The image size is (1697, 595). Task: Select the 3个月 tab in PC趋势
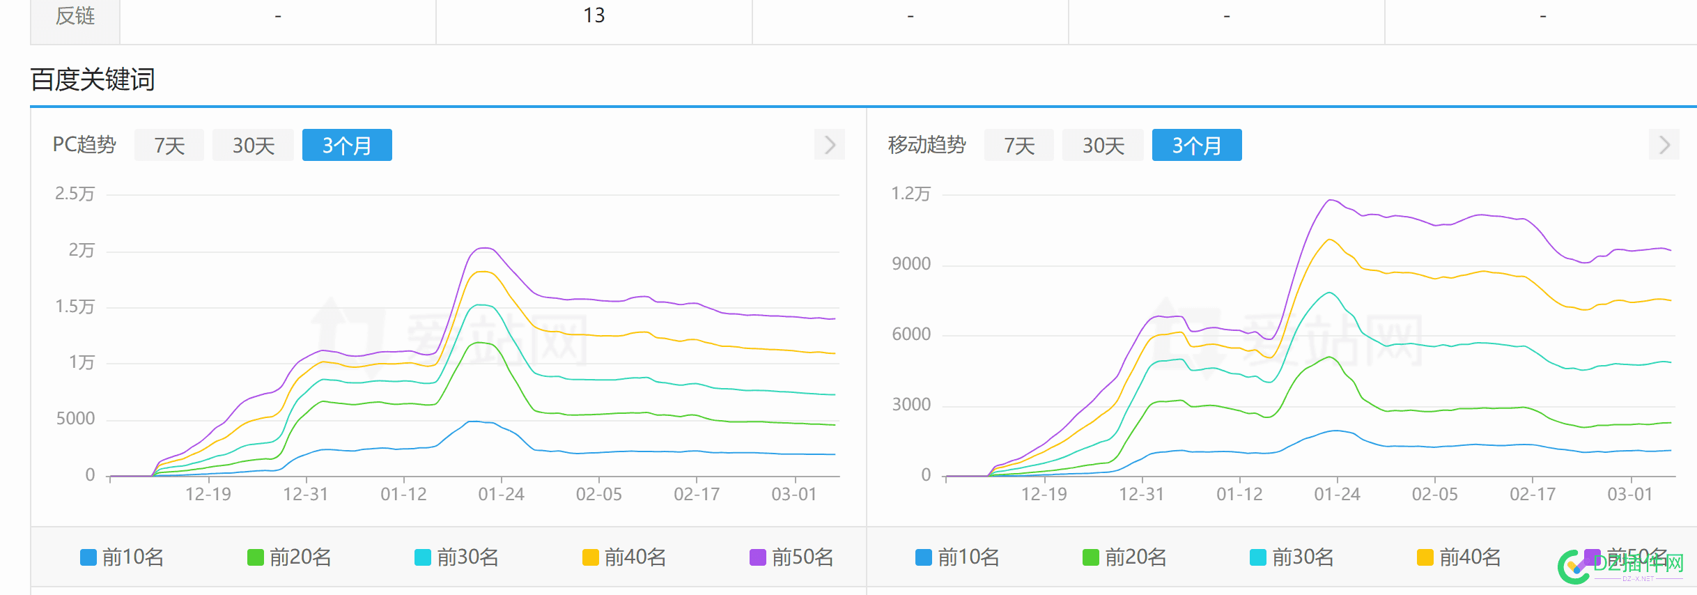tap(347, 145)
